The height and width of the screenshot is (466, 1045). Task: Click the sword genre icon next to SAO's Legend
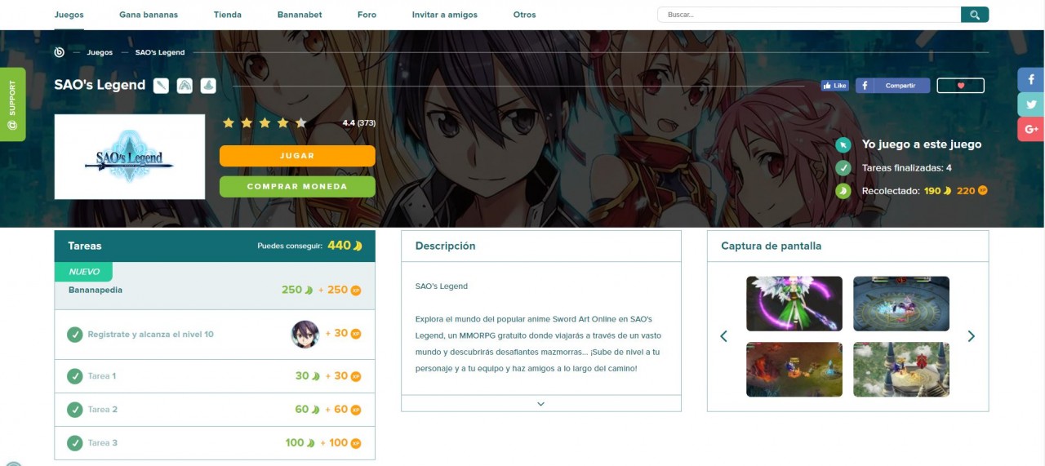161,85
